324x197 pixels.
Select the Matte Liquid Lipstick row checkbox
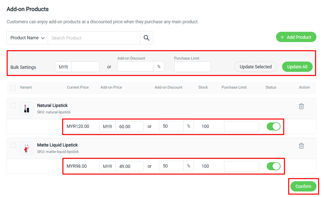(x=13, y=145)
